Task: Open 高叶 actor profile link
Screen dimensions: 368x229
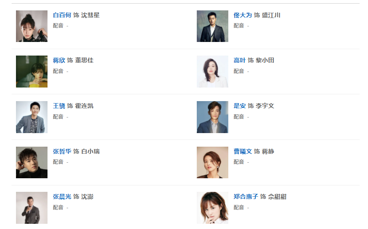Action: coord(239,60)
